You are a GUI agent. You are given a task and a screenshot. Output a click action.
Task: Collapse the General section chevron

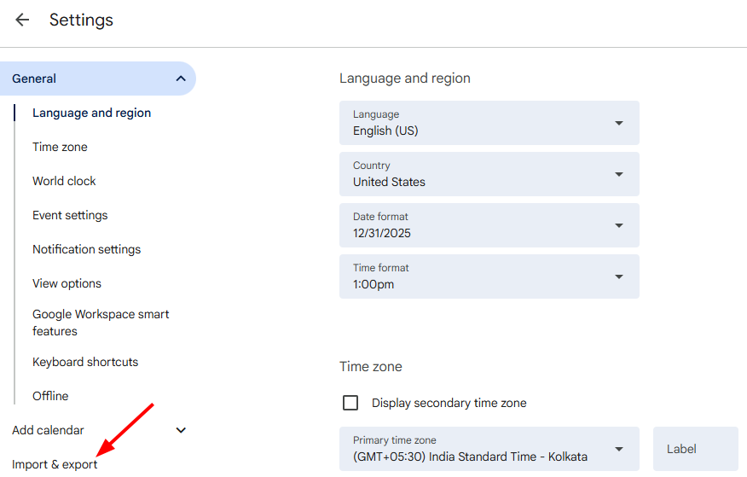pyautogui.click(x=181, y=79)
